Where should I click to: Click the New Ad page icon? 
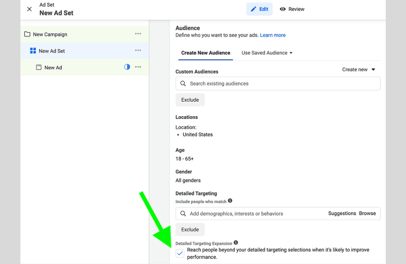[38, 67]
